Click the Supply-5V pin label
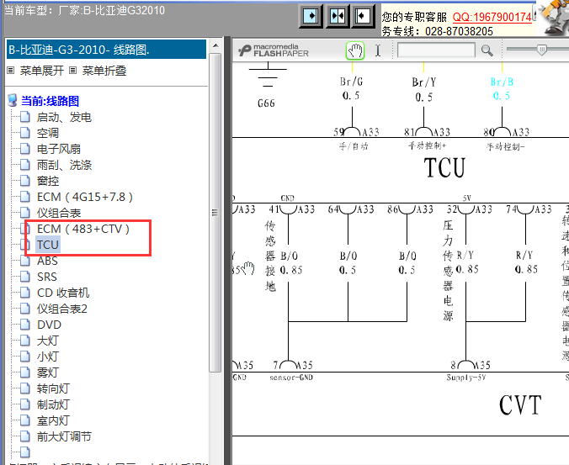This screenshot has width=569, height=465. (x=466, y=378)
